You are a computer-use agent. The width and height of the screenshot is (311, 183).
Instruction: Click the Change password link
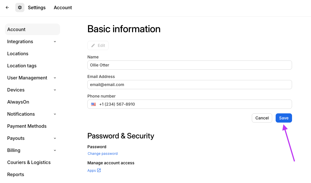click(103, 154)
